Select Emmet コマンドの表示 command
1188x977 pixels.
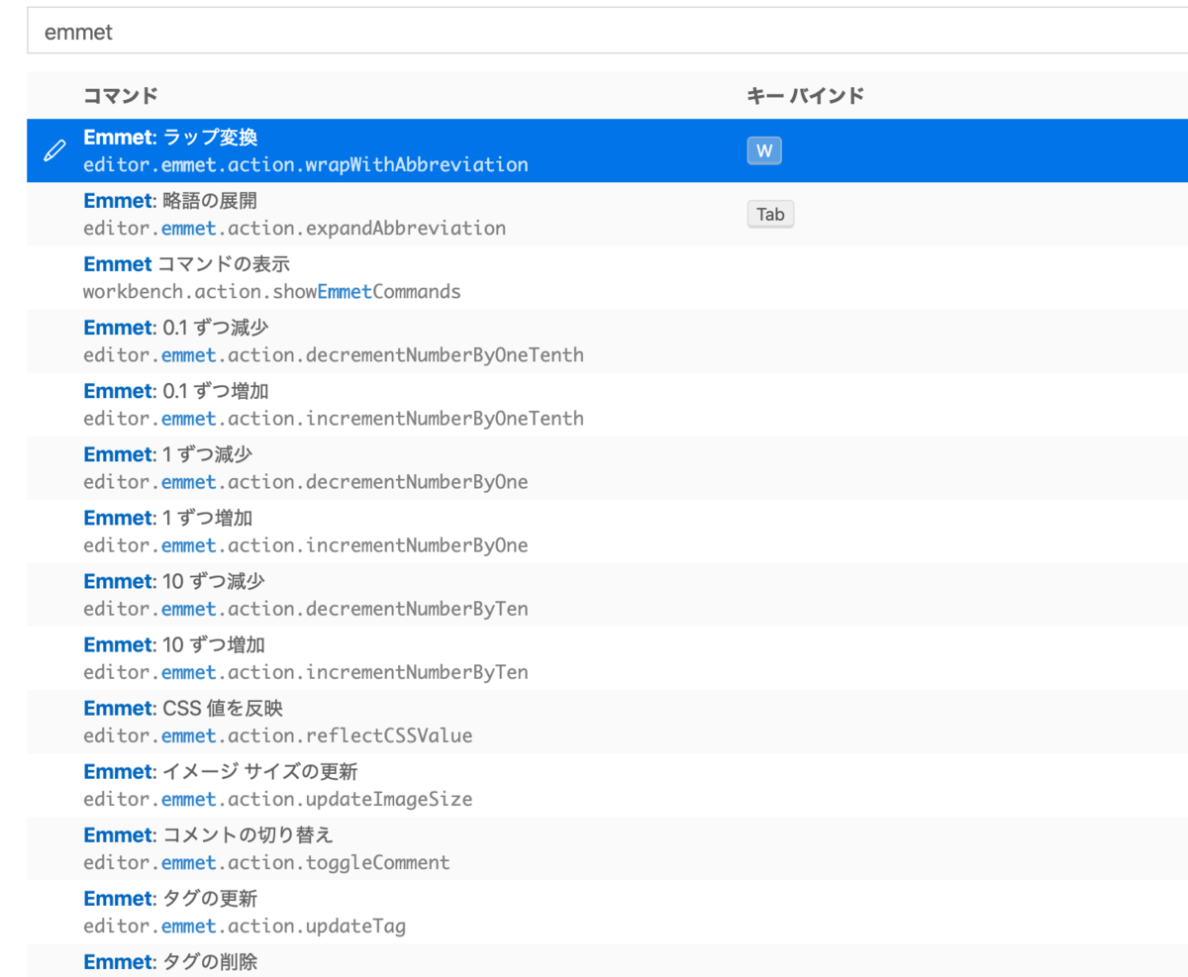tap(187, 264)
